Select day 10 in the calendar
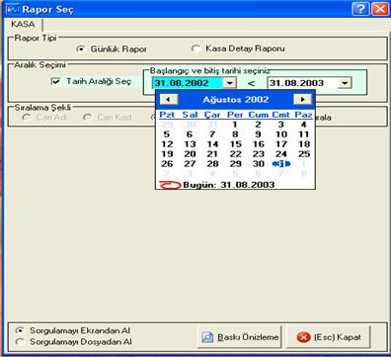 click(x=281, y=134)
